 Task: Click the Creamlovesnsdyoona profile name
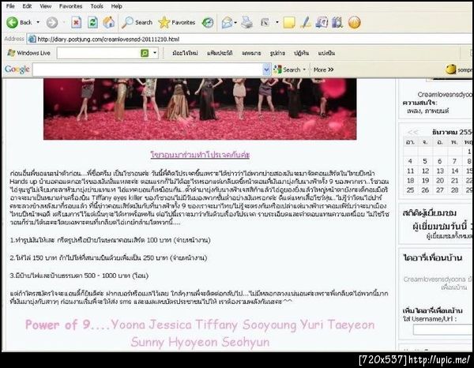(x=445, y=95)
